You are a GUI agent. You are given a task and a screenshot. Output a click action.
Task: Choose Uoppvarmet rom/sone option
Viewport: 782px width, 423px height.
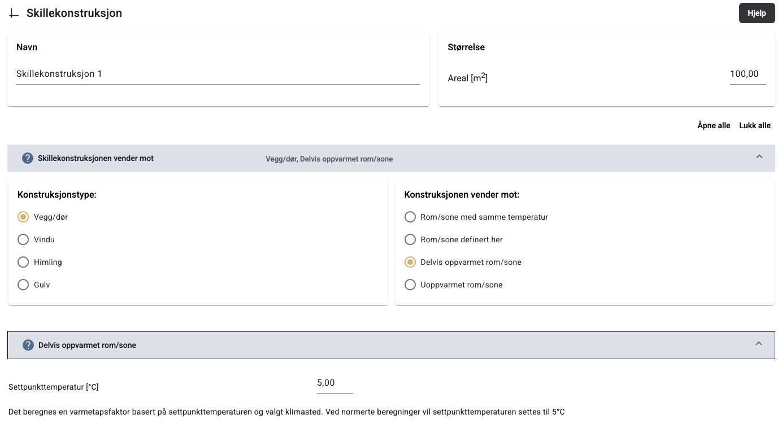coord(410,285)
